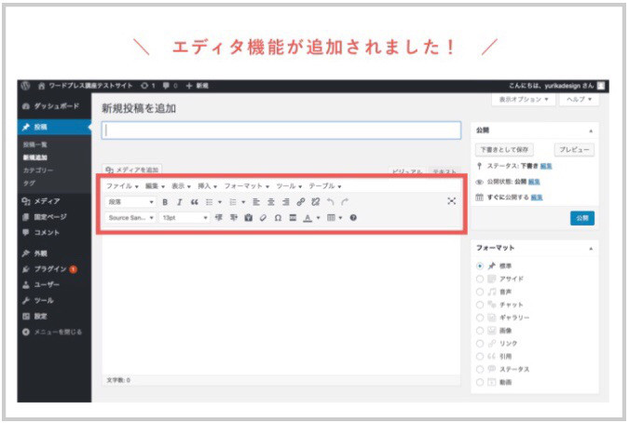Click 下書きとして保存 save draft button
This screenshot has height=423, width=629.
coord(504,150)
